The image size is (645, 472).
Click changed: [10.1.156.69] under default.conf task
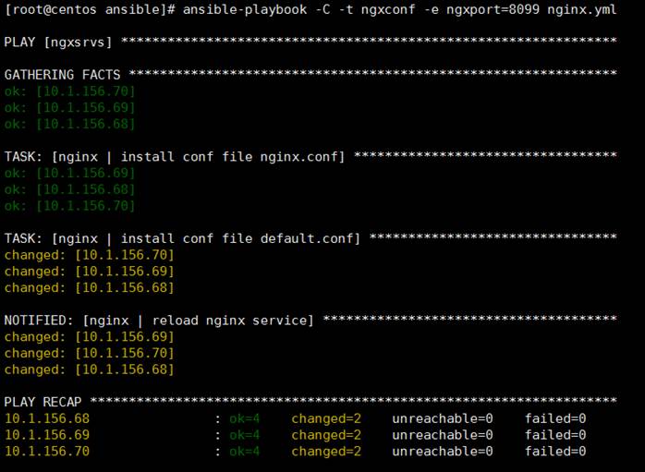90,272
